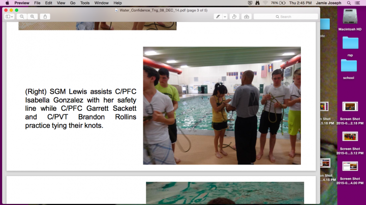Viewport: 366px width, 205px height.
Task: Show the markup toolbox toolbar
Action: pos(247,17)
